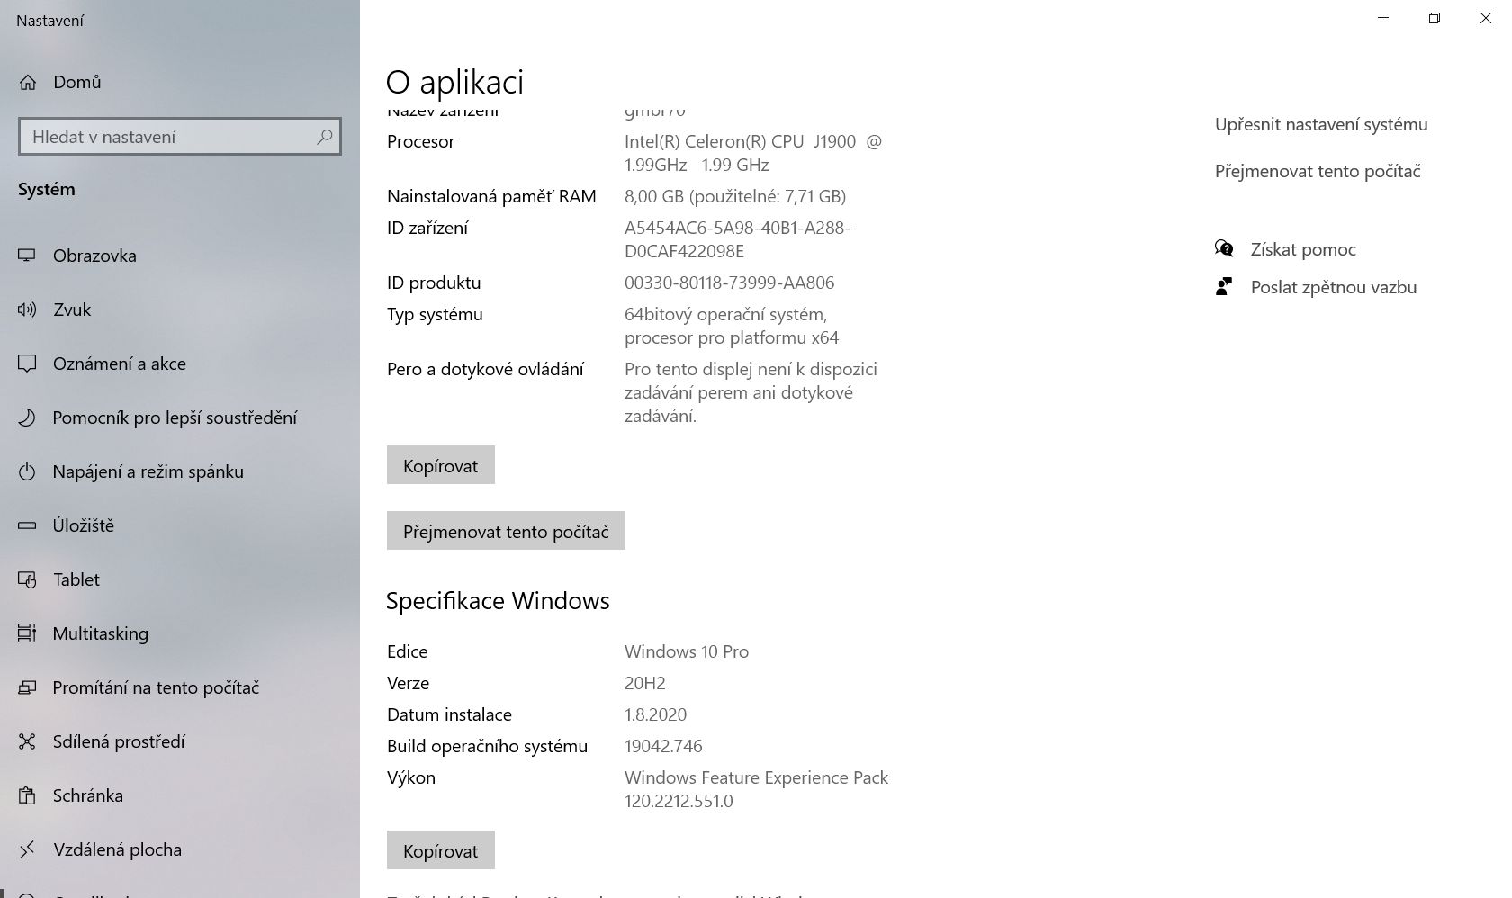Click the Přejmenovat tento počítač link on right
The image size is (1512, 898).
(1318, 171)
